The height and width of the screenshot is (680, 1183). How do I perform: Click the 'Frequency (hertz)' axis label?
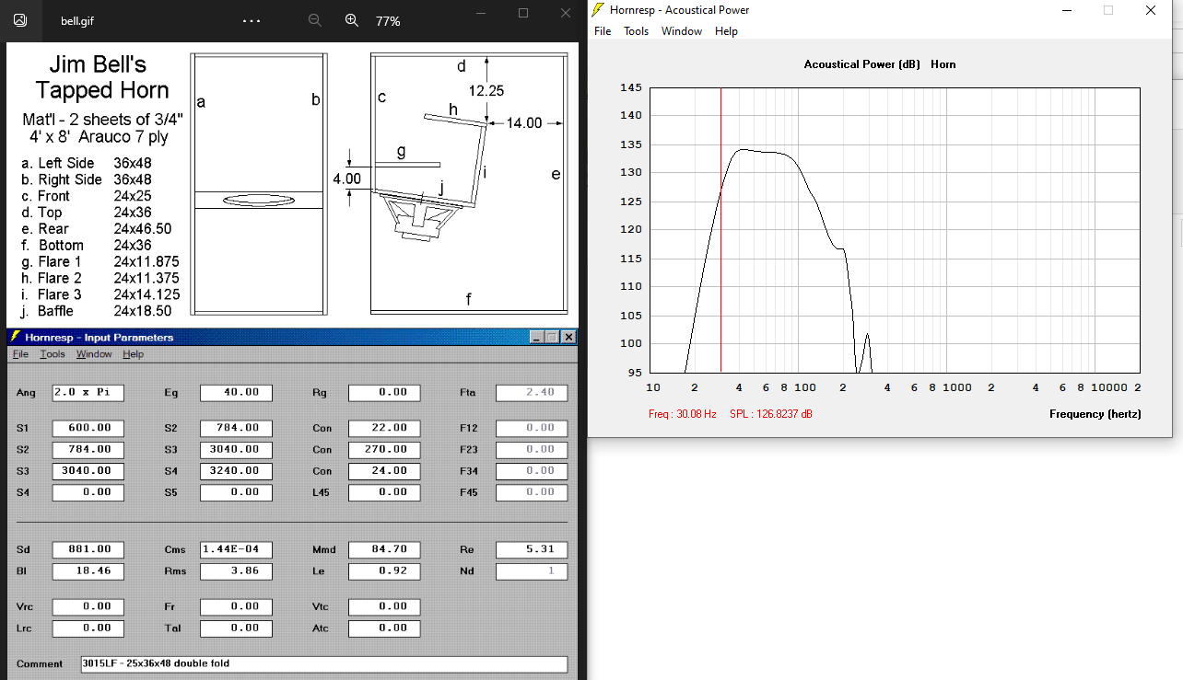[x=1095, y=414]
